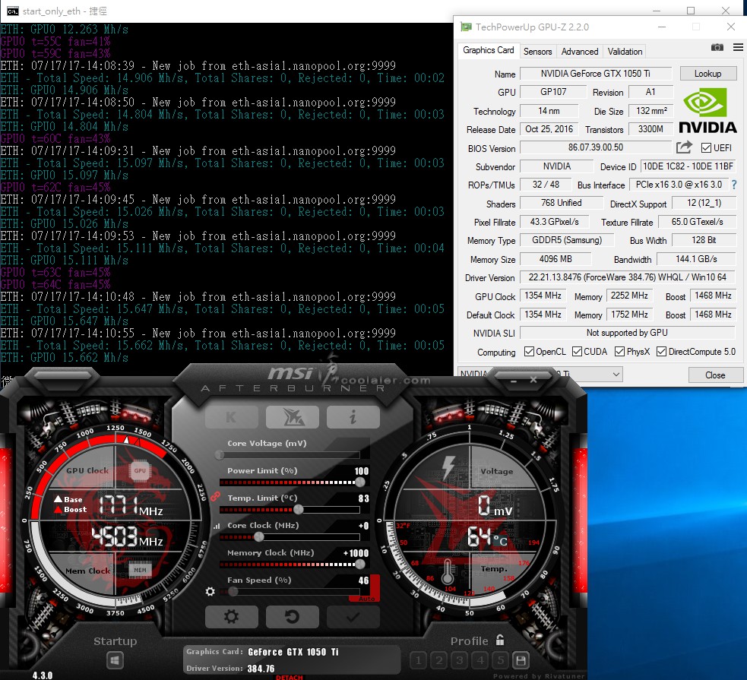The height and width of the screenshot is (680, 747).
Task: Click the GPU-Z Close button
Action: coord(715,375)
